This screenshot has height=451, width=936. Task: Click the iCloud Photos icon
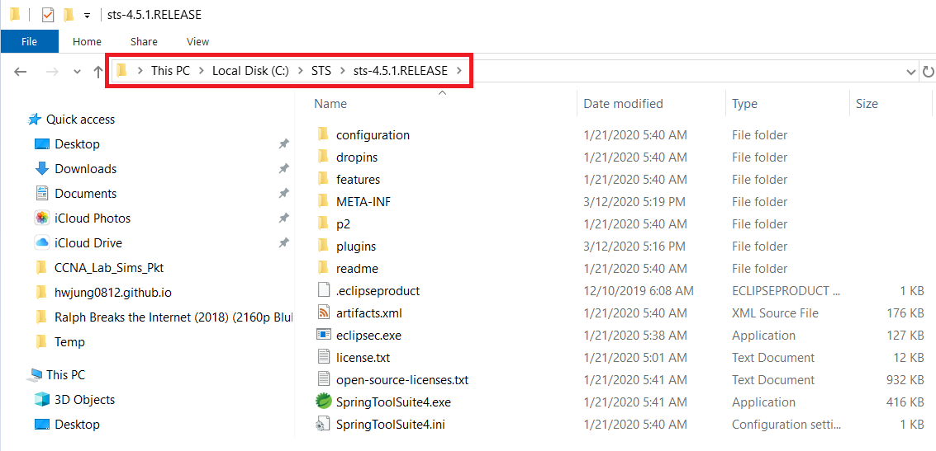pyautogui.click(x=42, y=218)
